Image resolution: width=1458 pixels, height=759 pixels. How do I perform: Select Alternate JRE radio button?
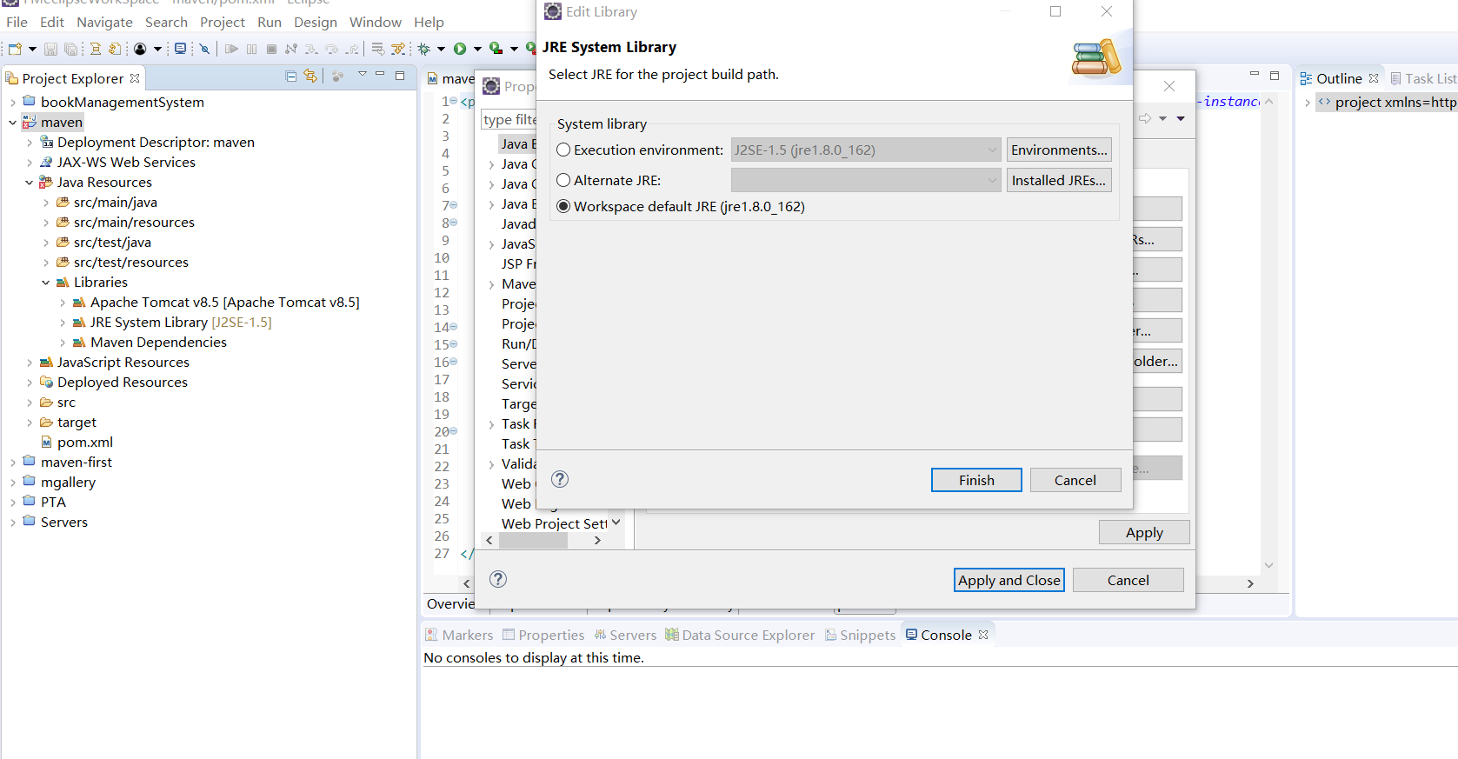[x=563, y=180]
